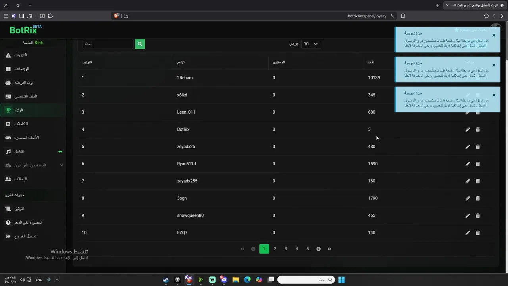Expand the المستخدمون الفرعيون sidebar group

[33, 165]
